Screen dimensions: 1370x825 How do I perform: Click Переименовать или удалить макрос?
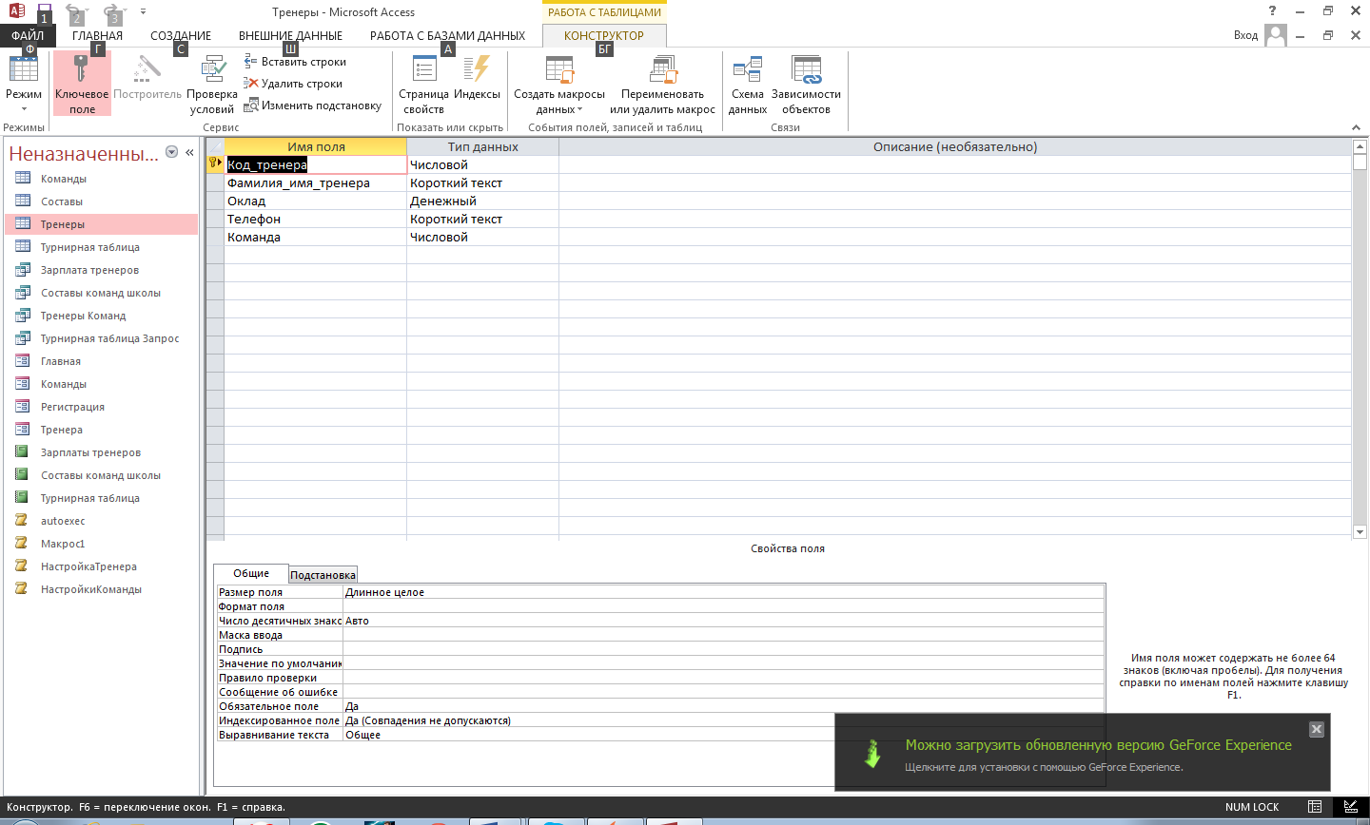point(662,84)
